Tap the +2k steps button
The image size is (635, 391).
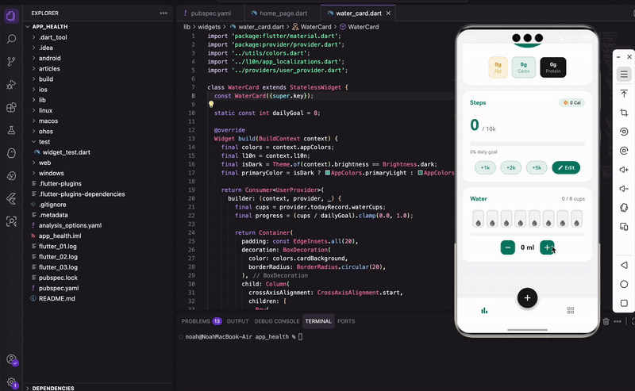click(x=510, y=167)
